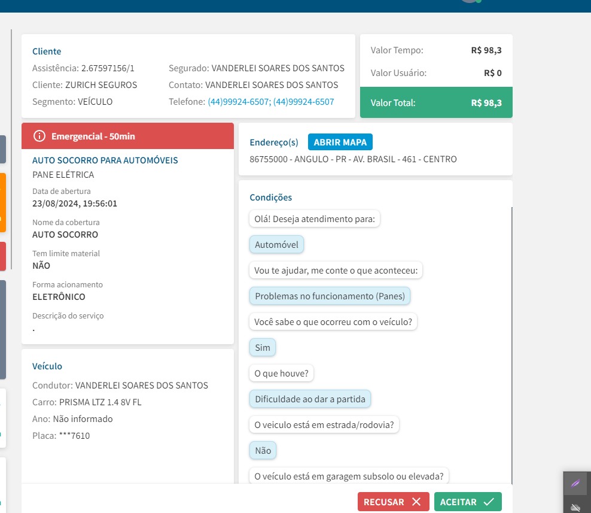Click the purple feather icon
The image size is (591, 513).
pos(575,483)
